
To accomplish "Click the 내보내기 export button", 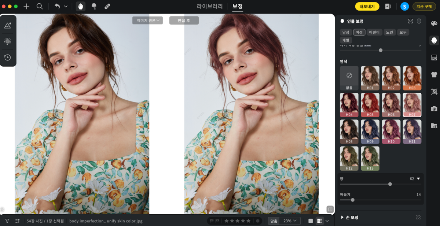I will pyautogui.click(x=367, y=6).
